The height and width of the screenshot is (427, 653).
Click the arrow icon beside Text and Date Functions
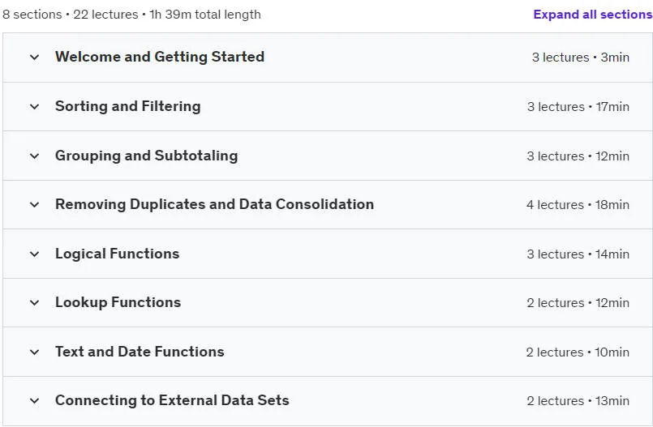point(35,352)
